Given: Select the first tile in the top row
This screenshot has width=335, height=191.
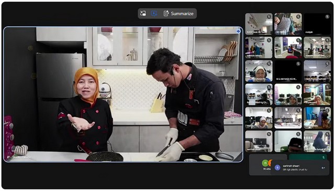Looking at the screenshot, I should [x=259, y=24].
